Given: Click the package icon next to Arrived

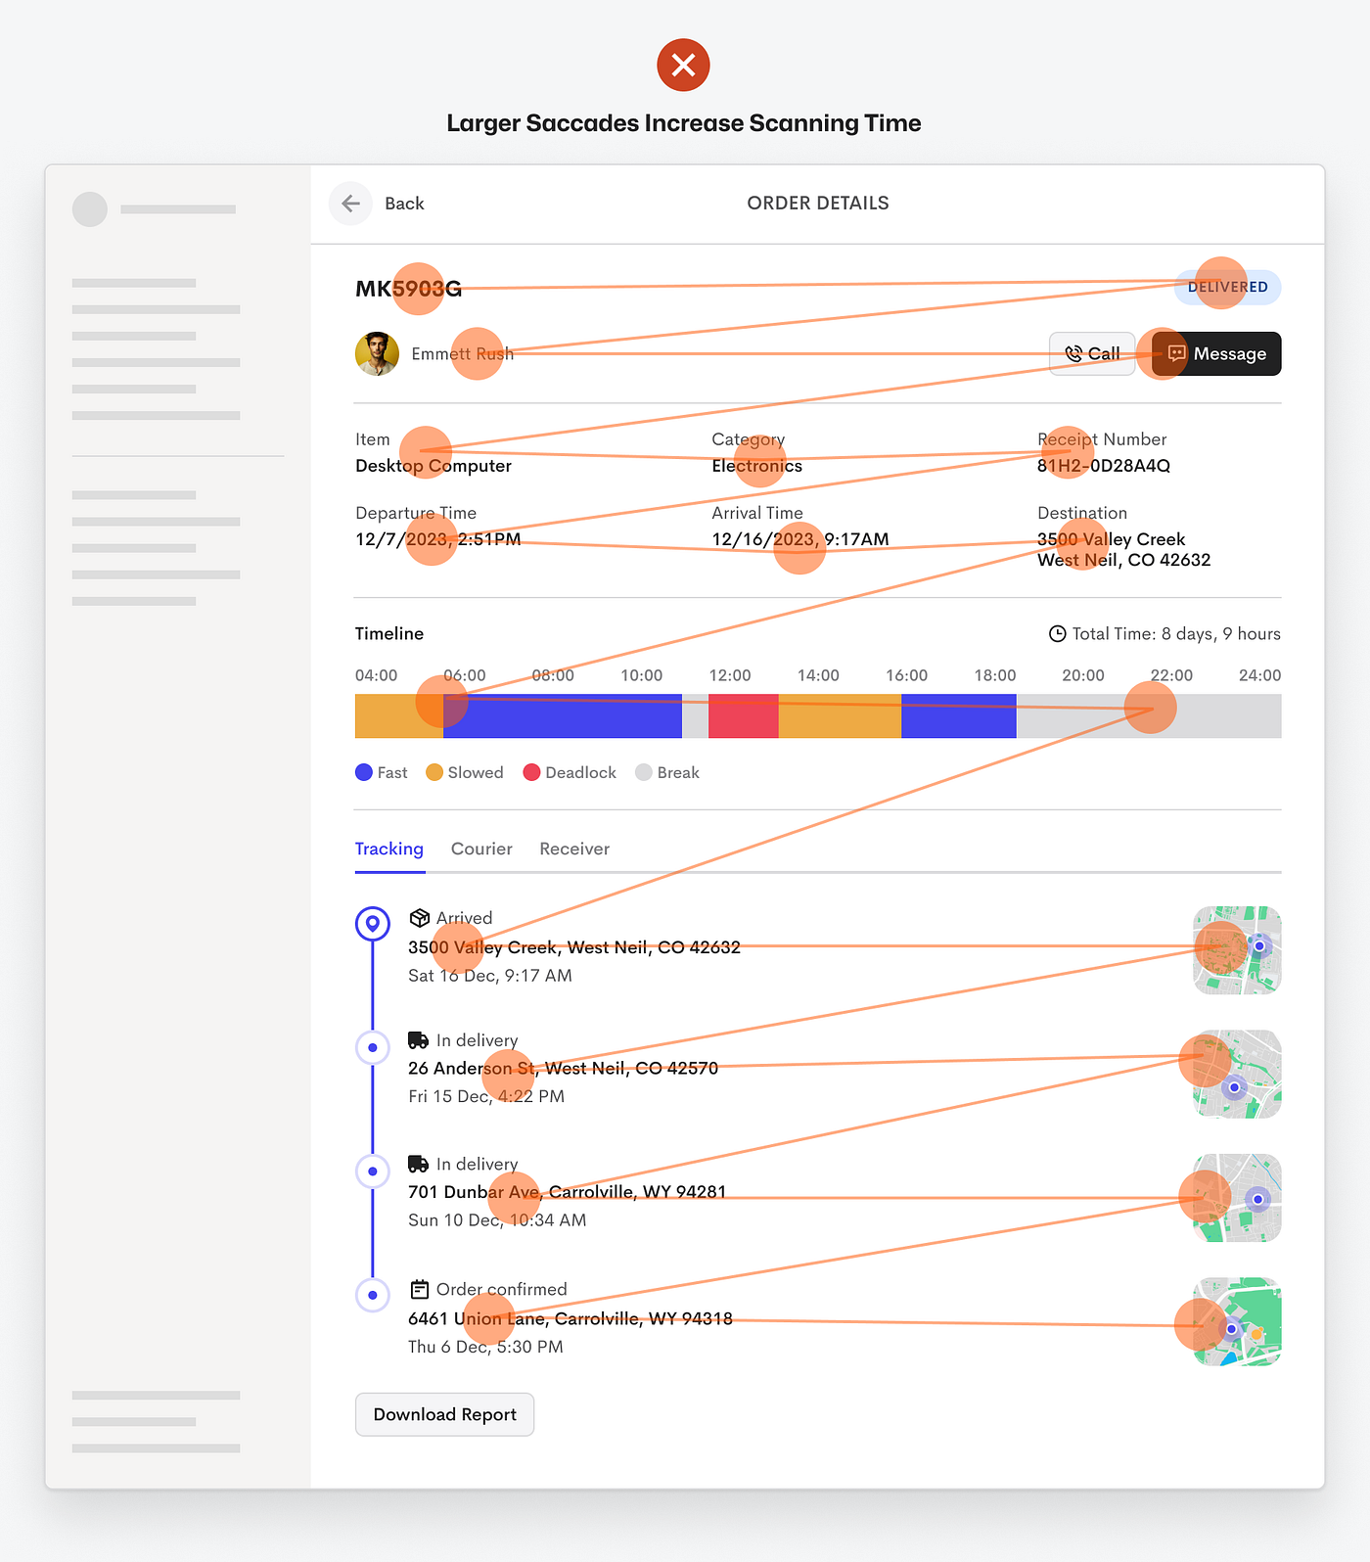Looking at the screenshot, I should 420,918.
